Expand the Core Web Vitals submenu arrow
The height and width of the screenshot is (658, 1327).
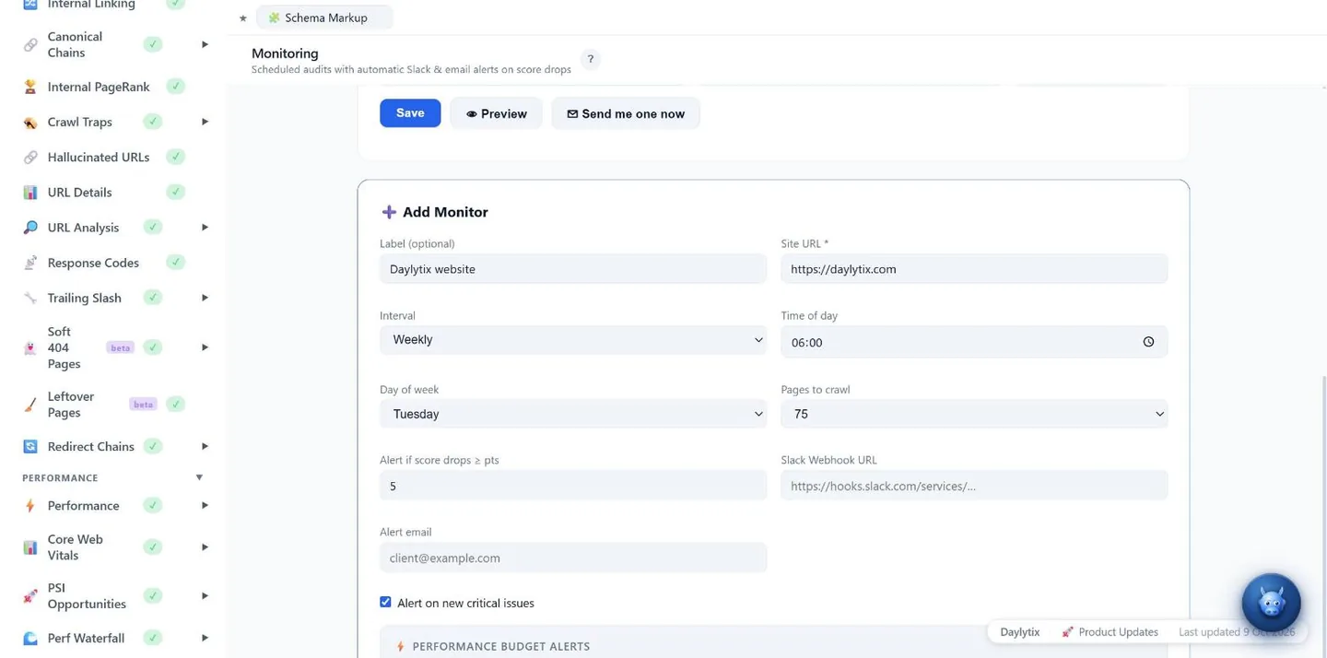(205, 547)
